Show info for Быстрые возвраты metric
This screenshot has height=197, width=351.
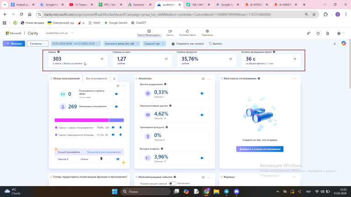pyautogui.click(x=162, y=149)
